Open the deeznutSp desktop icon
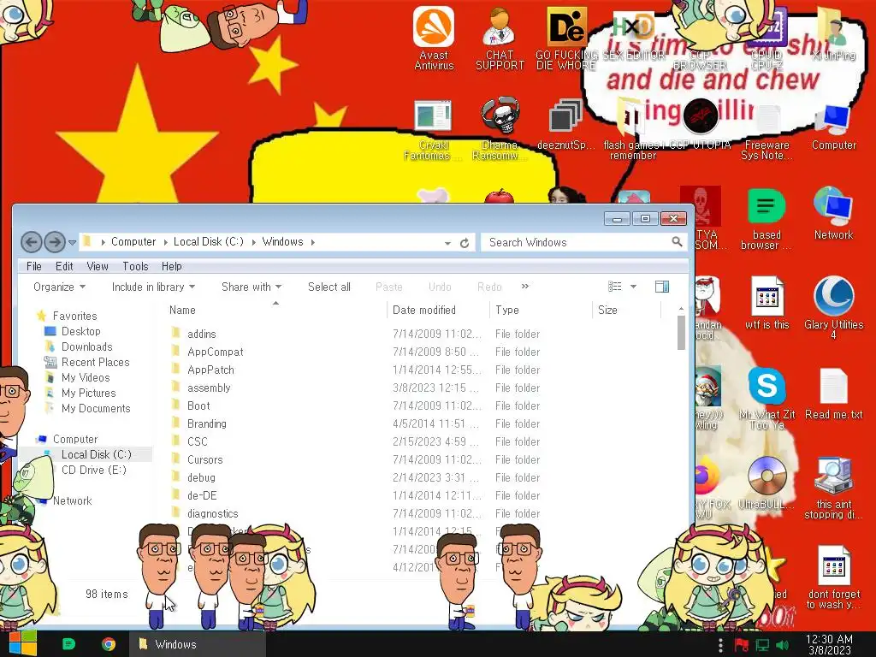Screen dimensions: 876x657 [565, 124]
